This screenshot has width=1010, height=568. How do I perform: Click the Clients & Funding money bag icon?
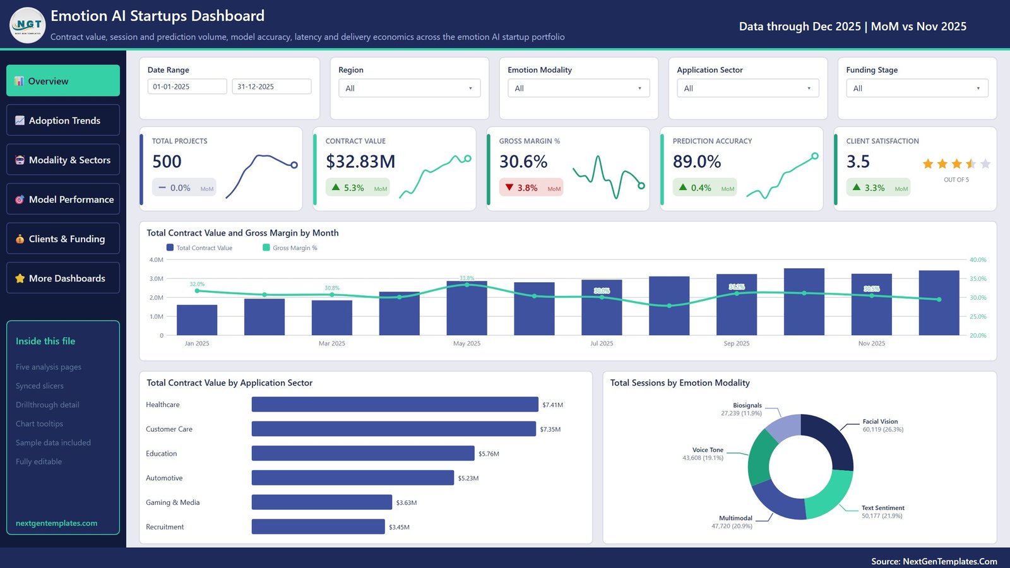click(20, 239)
